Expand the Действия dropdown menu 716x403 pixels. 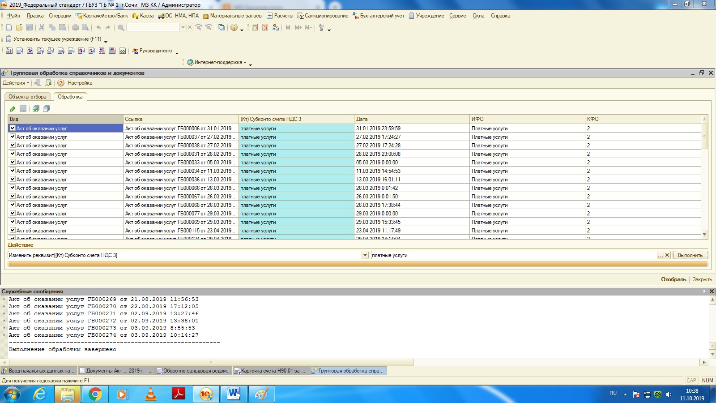(16, 83)
